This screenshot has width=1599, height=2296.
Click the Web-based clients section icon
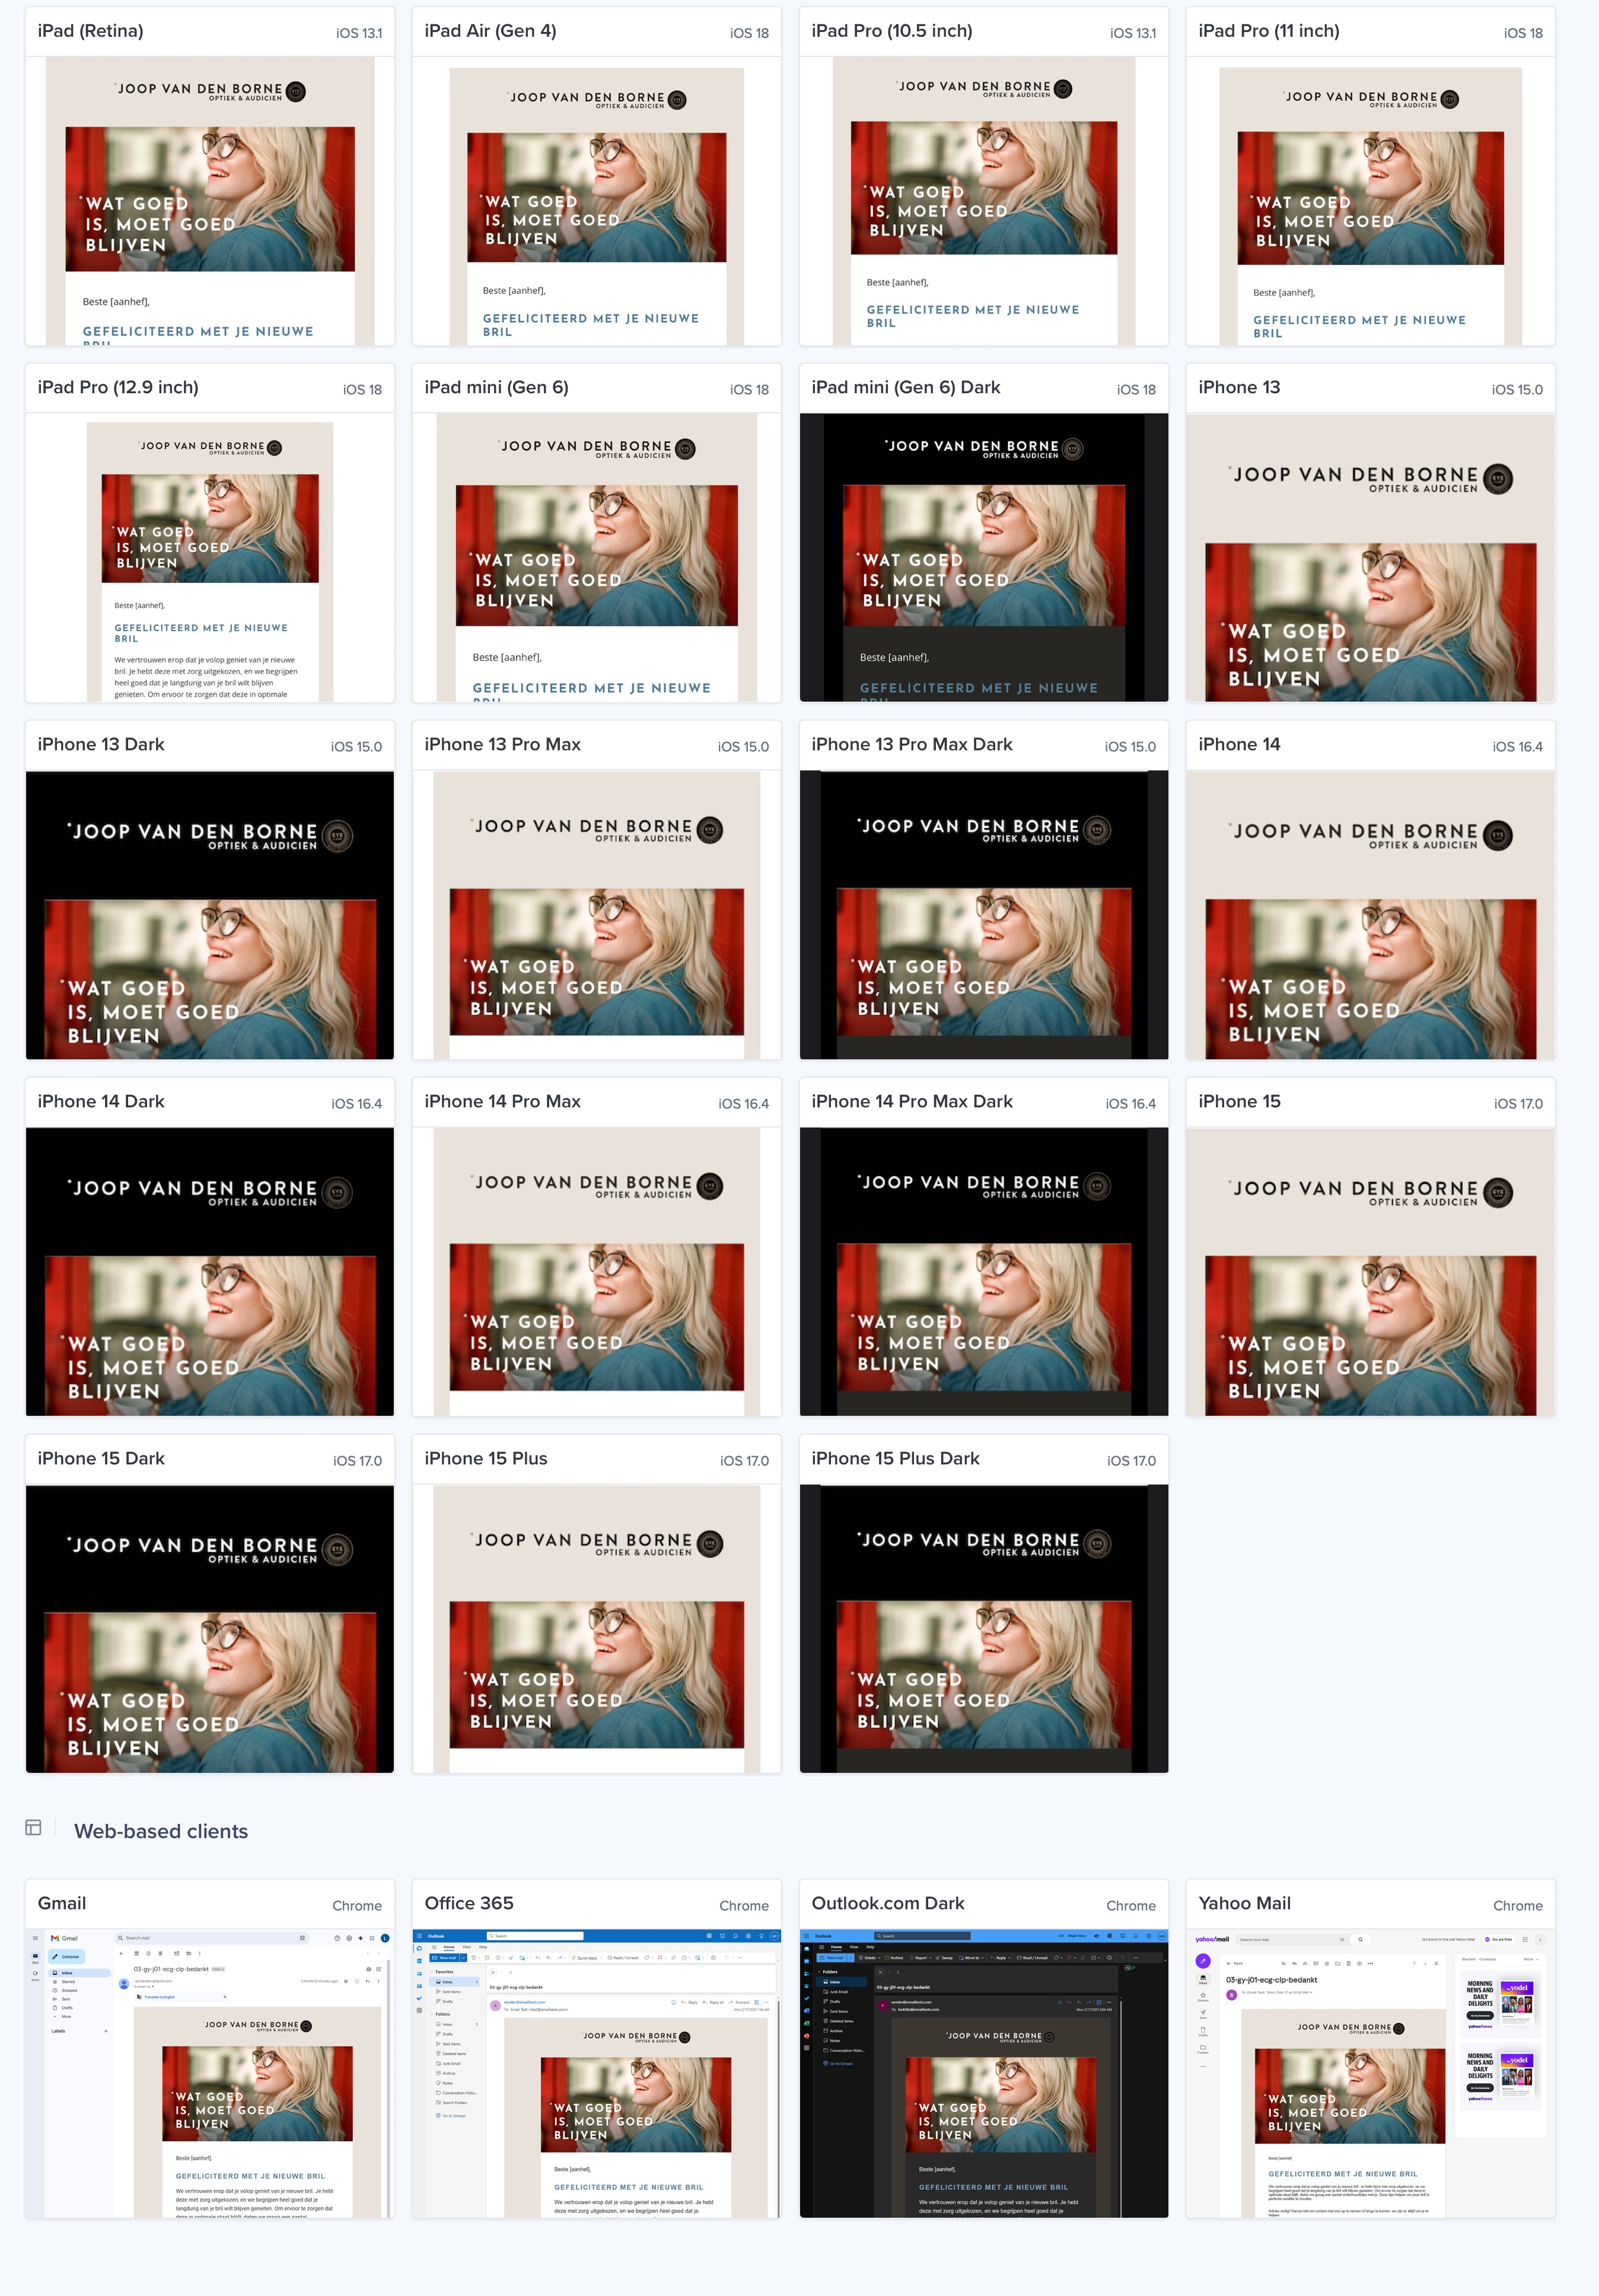(33, 1828)
